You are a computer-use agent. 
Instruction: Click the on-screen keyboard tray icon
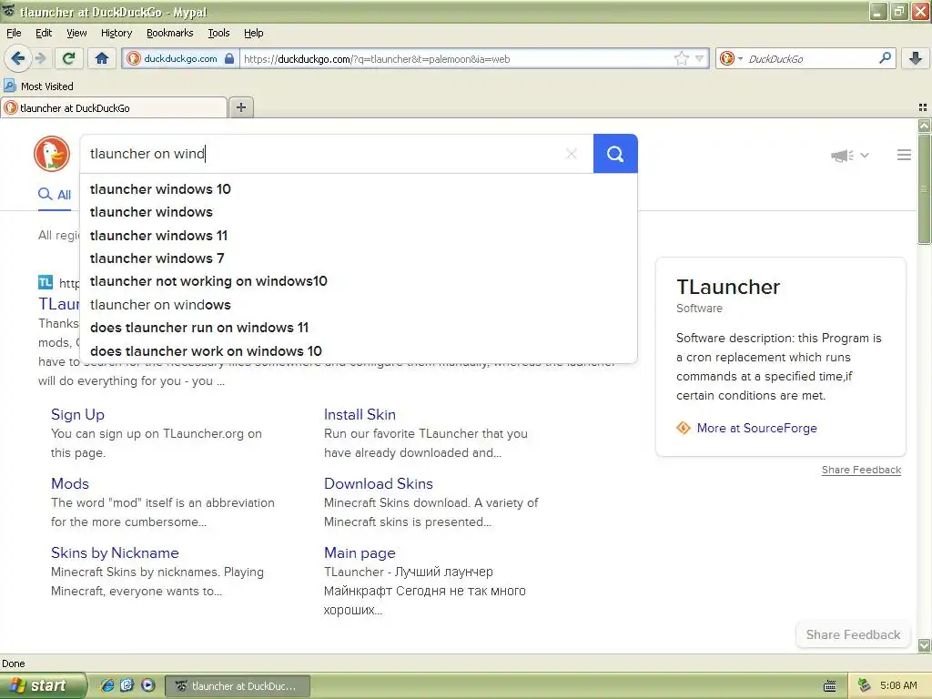click(x=830, y=686)
